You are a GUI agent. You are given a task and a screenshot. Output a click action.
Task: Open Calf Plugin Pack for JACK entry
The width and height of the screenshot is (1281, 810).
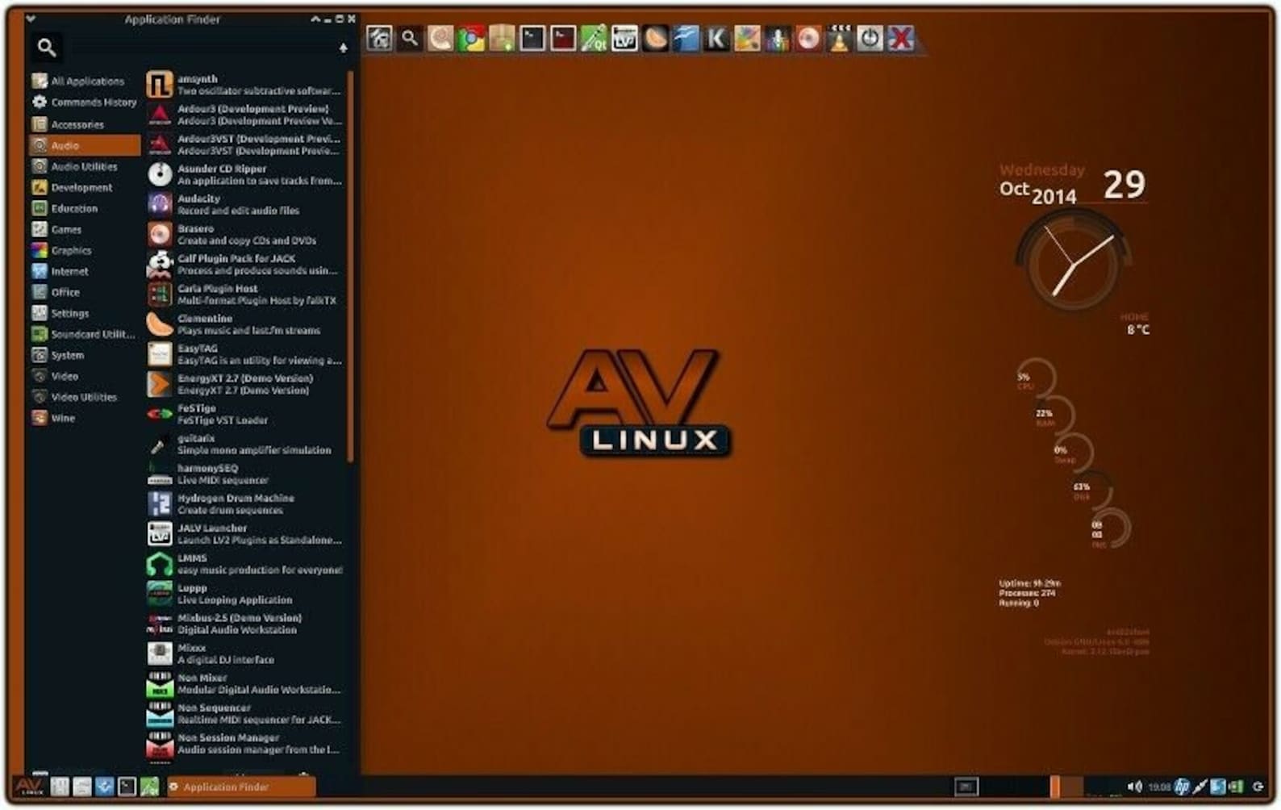(x=246, y=265)
